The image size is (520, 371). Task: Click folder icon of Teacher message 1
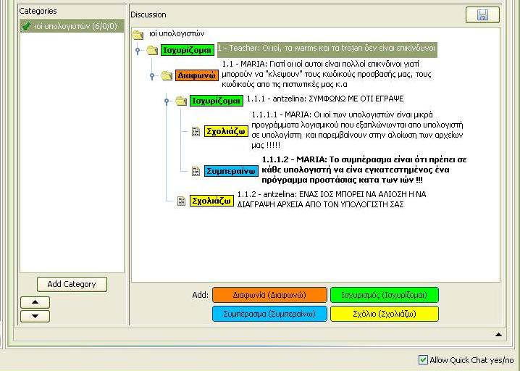tap(152, 51)
